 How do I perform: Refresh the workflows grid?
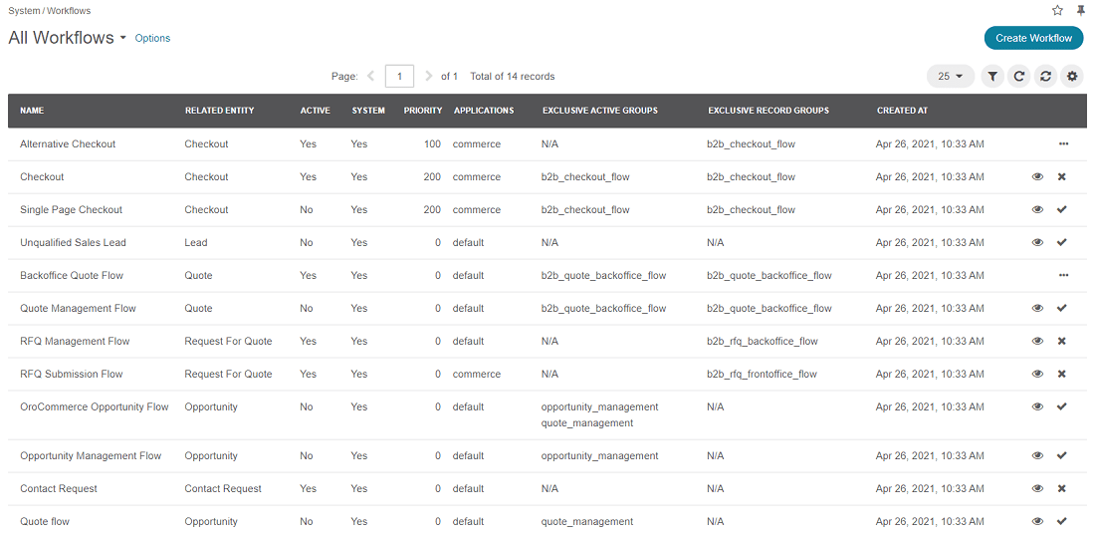(1019, 77)
